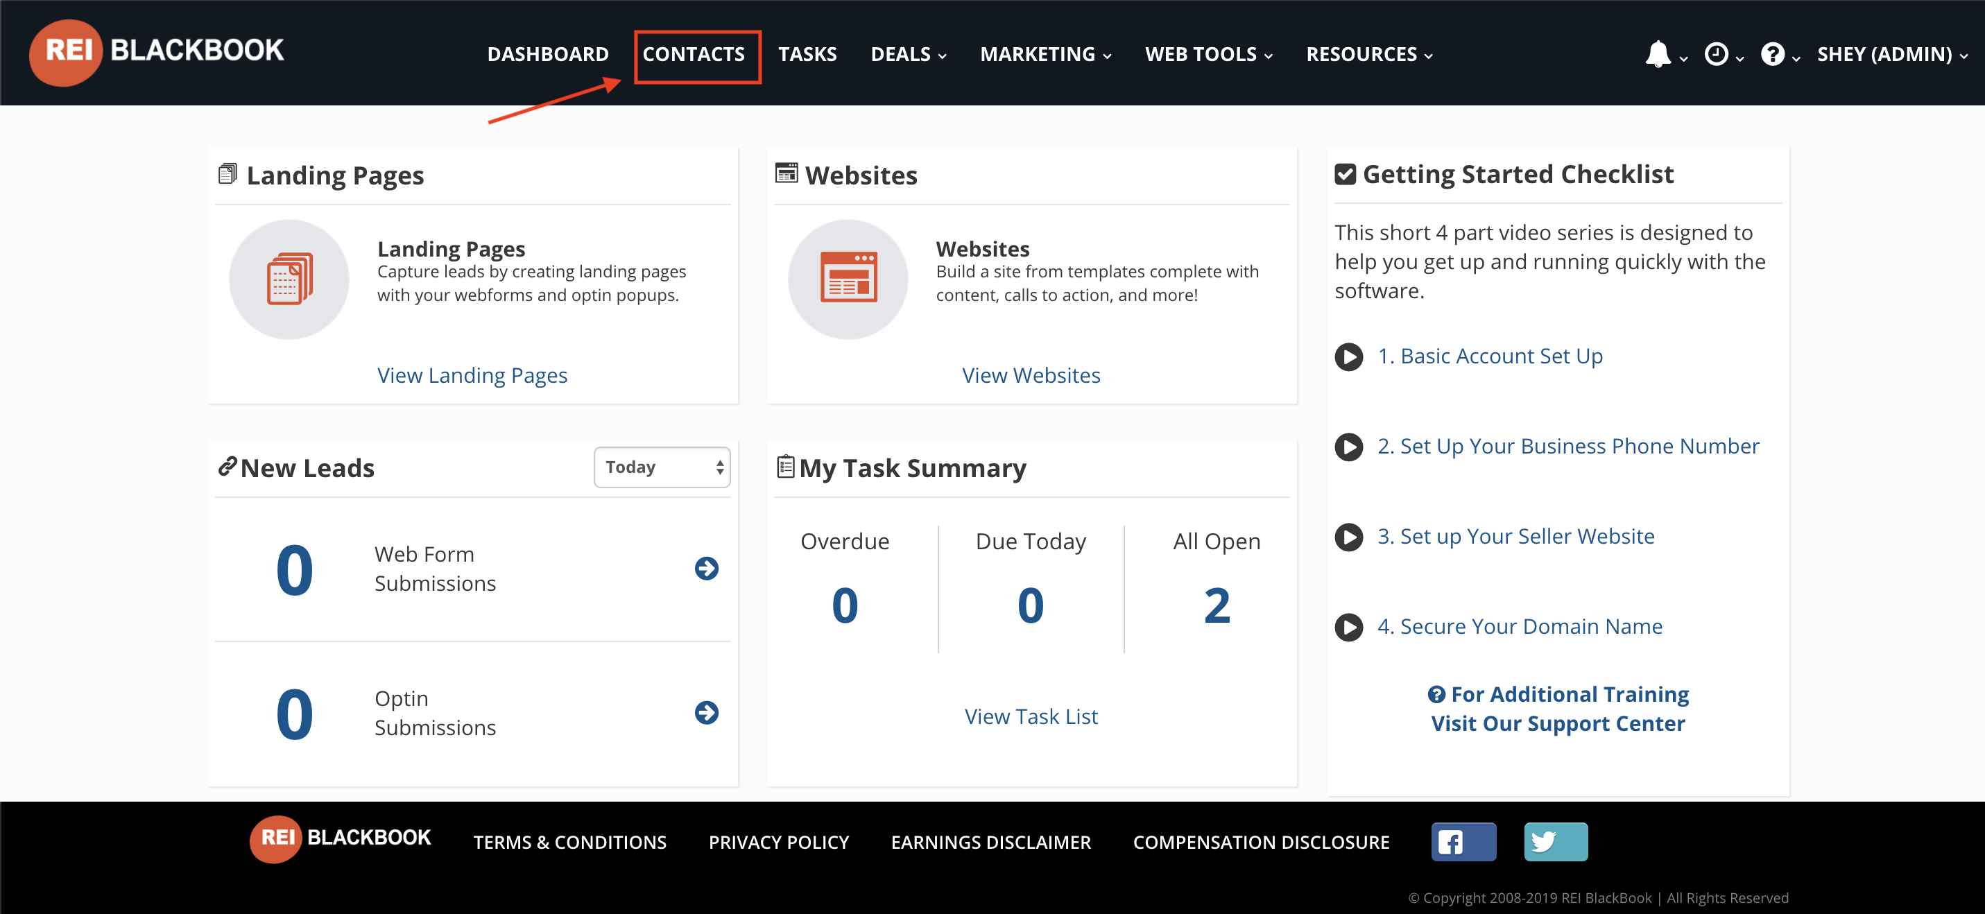Open the help question mark menu
Image resolution: width=1985 pixels, height=914 pixels.
(x=1772, y=54)
